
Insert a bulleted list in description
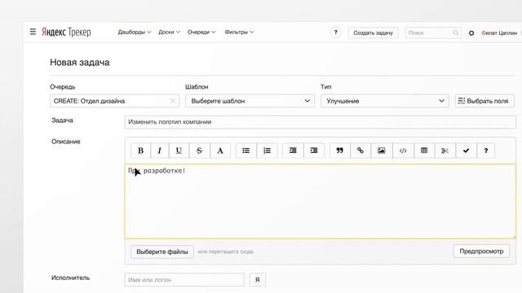[246, 151]
